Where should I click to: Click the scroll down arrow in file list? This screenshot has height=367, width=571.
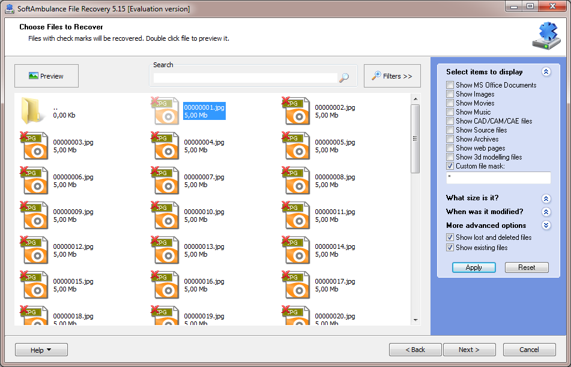(415, 320)
